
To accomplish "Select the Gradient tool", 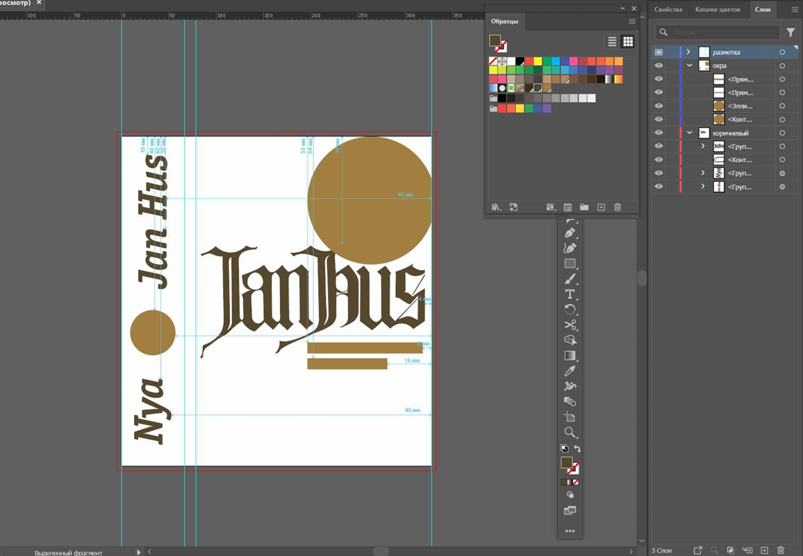I will click(x=570, y=356).
